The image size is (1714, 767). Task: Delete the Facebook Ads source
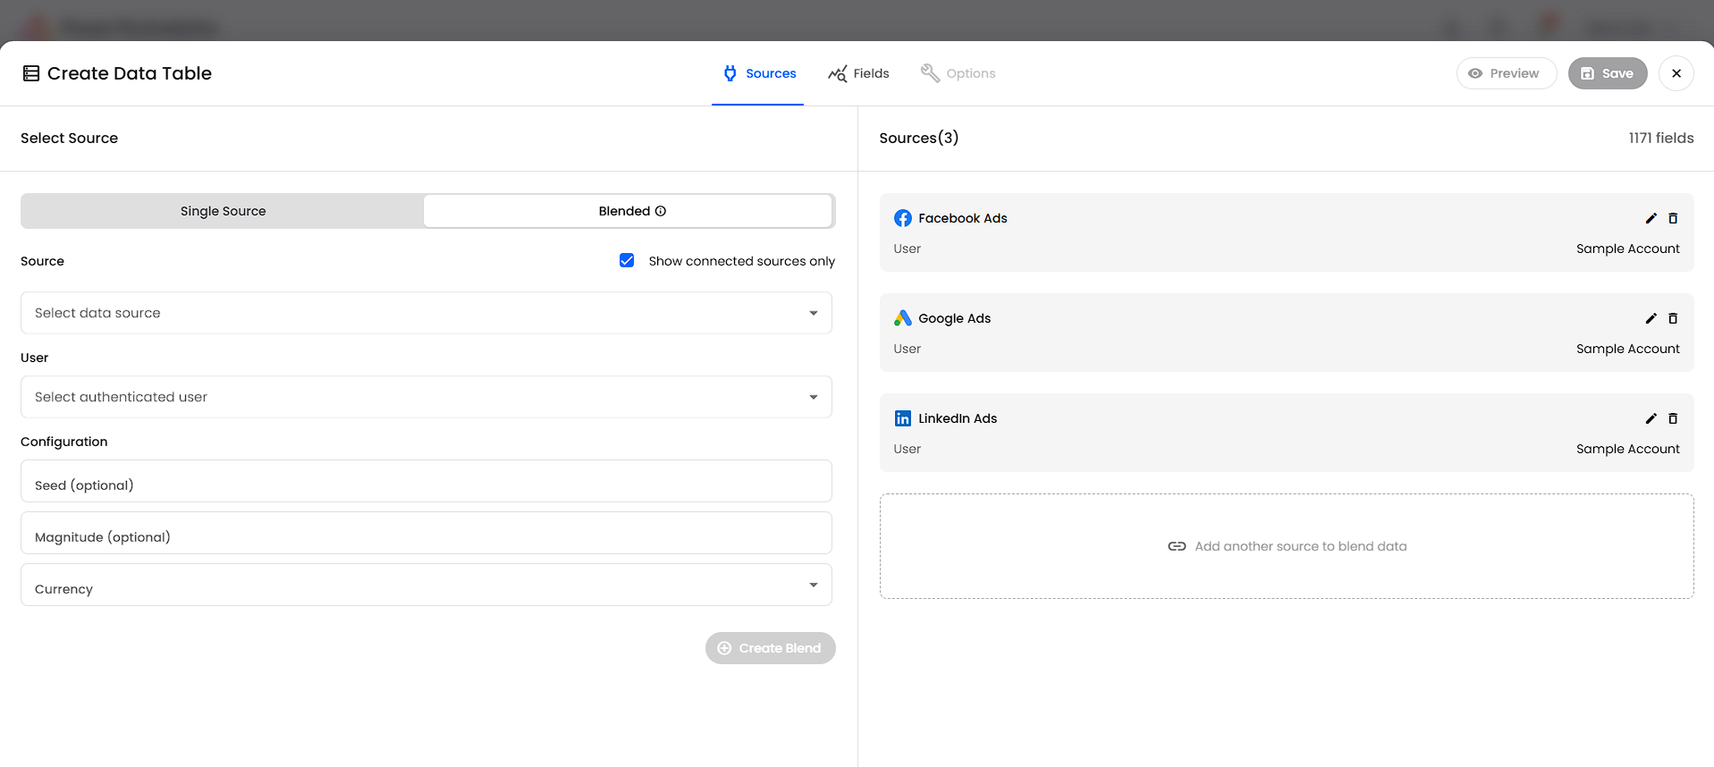coord(1673,218)
